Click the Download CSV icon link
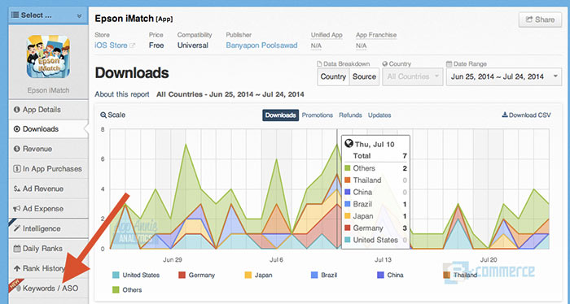570x304 pixels. [505, 115]
